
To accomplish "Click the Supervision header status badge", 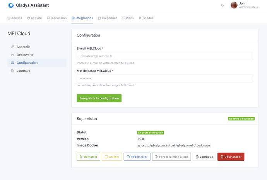I will (x=241, y=119).
